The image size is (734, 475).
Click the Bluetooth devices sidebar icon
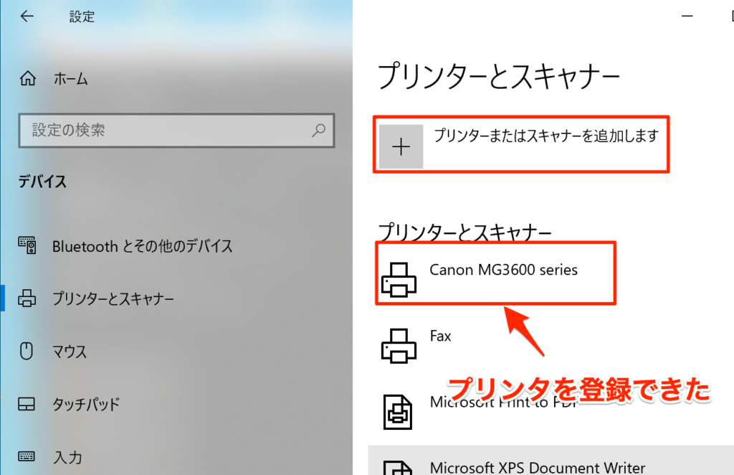click(x=27, y=245)
